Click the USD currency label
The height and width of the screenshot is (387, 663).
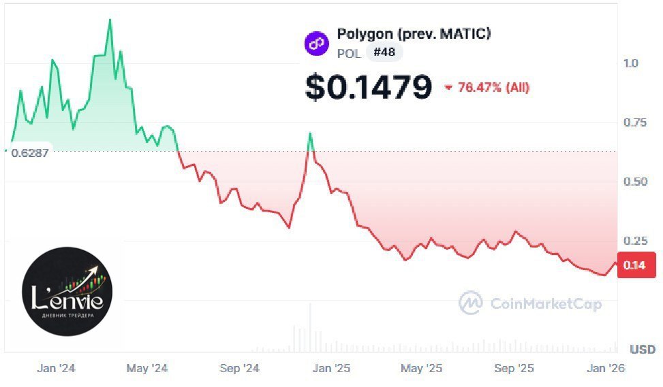point(642,350)
